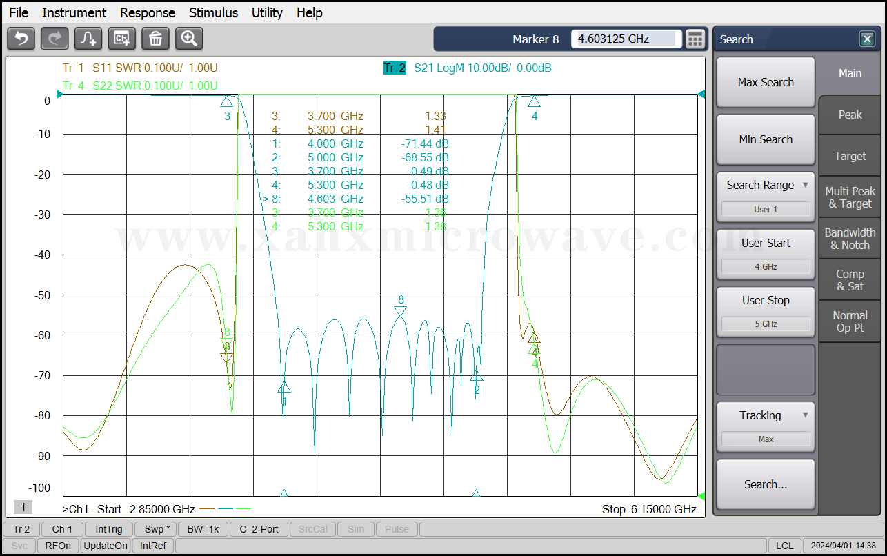Toggle RFOn in the status bar
The width and height of the screenshot is (887, 556).
(x=57, y=546)
